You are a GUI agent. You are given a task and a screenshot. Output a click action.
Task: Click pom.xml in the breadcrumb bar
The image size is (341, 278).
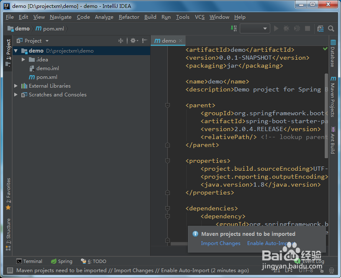click(50, 28)
